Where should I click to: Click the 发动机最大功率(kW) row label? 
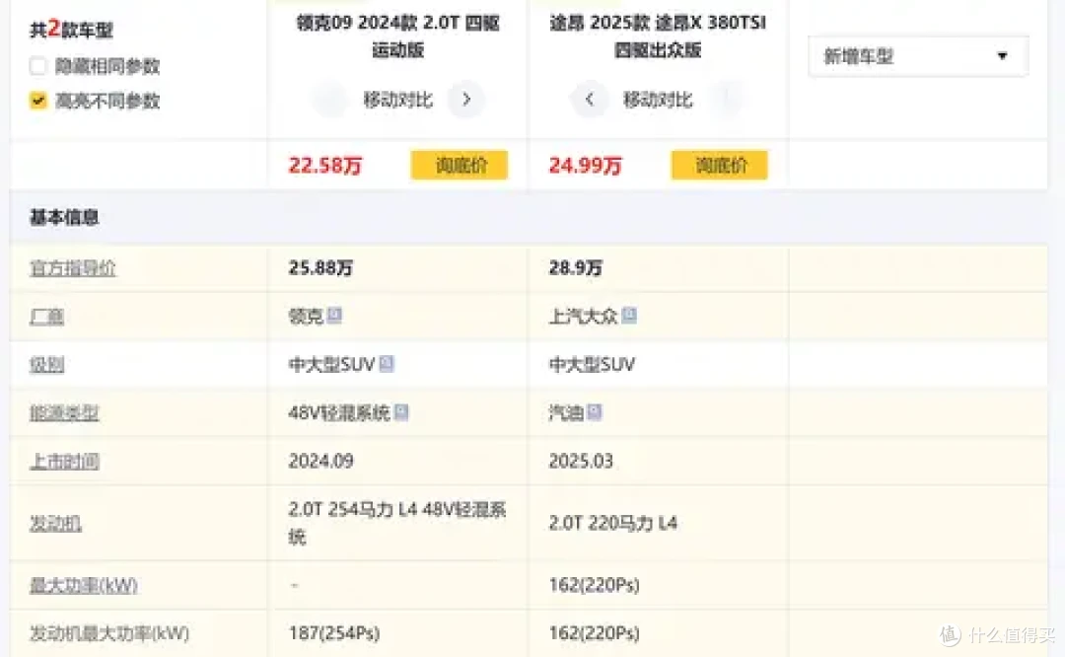pyautogui.click(x=109, y=633)
